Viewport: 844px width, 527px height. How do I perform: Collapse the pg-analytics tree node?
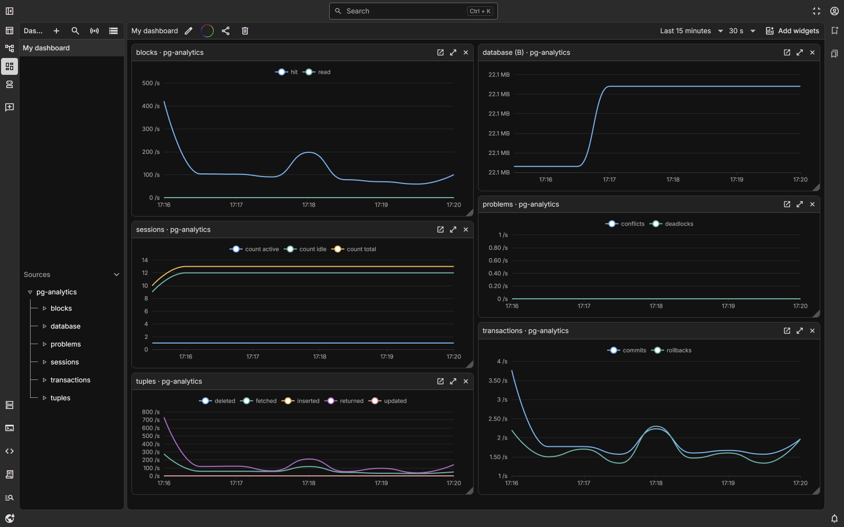point(30,292)
